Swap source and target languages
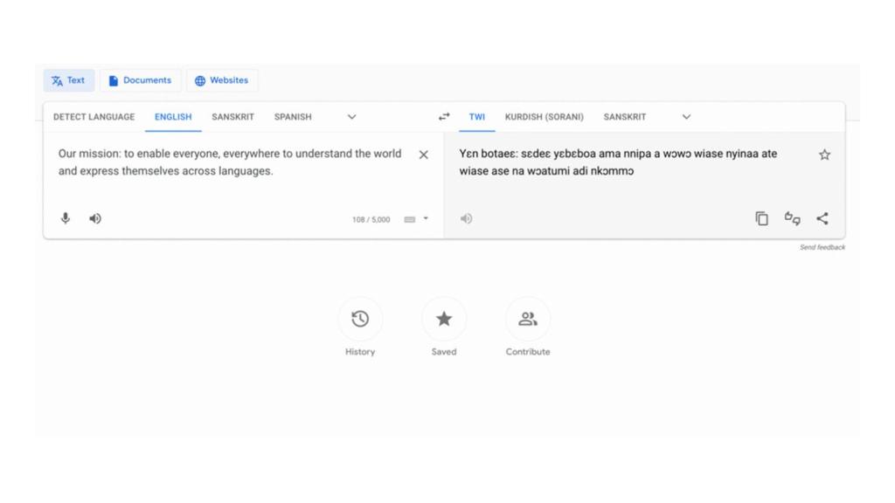Screen dimensions: 895x503 444,117
